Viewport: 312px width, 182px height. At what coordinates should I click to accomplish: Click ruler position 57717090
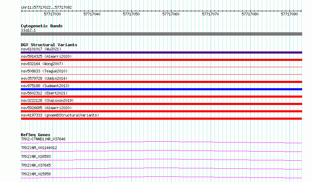pos(289,14)
